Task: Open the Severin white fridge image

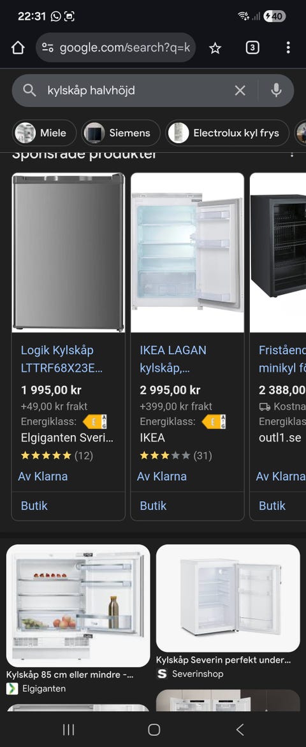Action: (228, 599)
